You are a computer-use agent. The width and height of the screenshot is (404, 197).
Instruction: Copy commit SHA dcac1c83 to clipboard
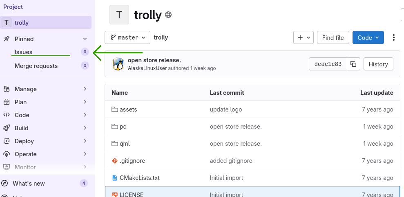pos(353,64)
